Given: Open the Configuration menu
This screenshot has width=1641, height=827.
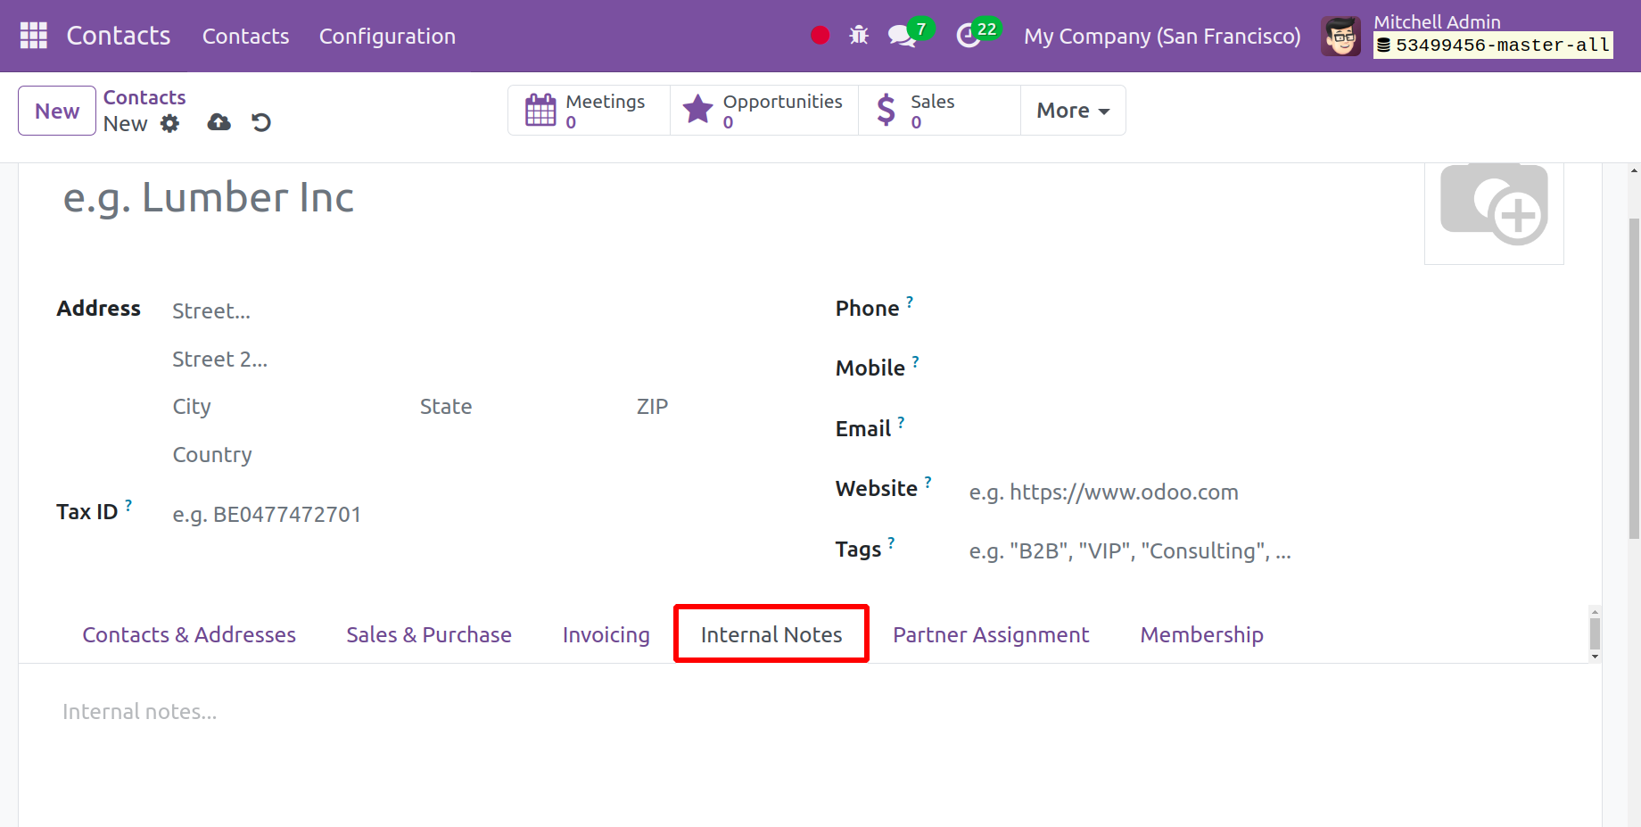Looking at the screenshot, I should pyautogui.click(x=387, y=37).
